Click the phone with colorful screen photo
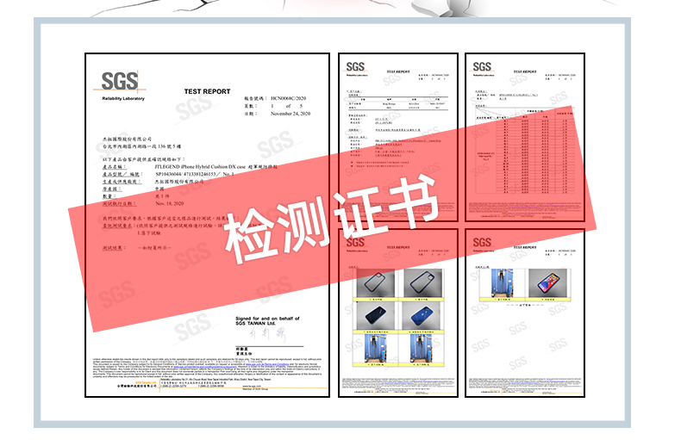This screenshot has height=440, width=681. (x=548, y=283)
